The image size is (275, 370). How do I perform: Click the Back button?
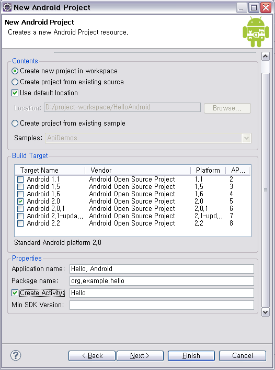[x=92, y=355]
